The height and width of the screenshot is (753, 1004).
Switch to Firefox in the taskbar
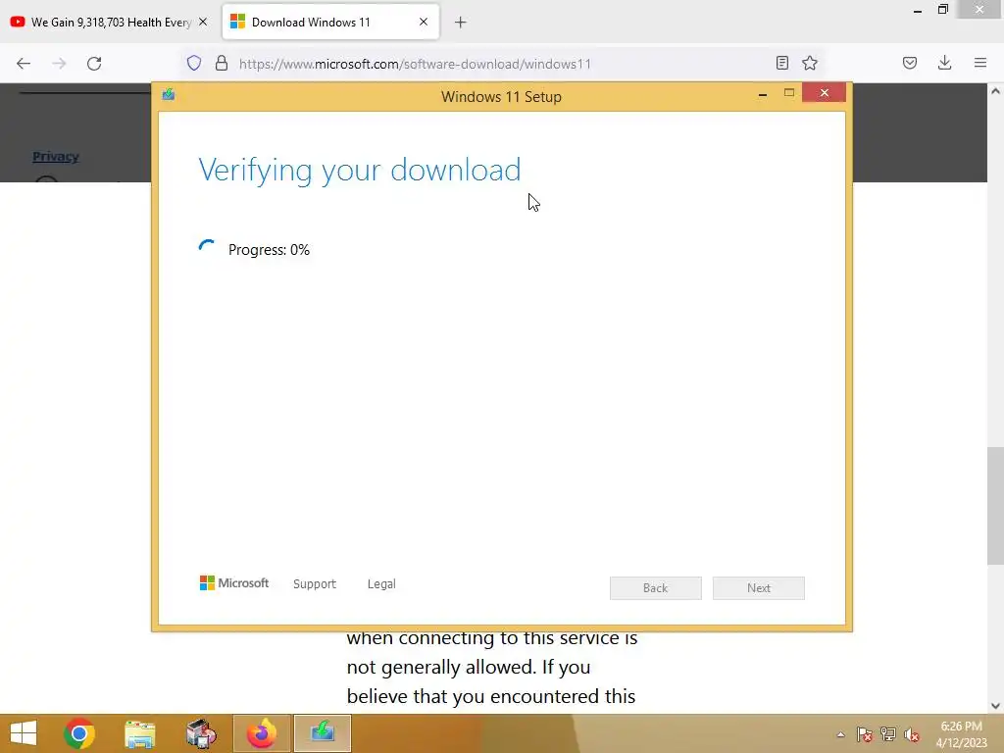pyautogui.click(x=261, y=733)
